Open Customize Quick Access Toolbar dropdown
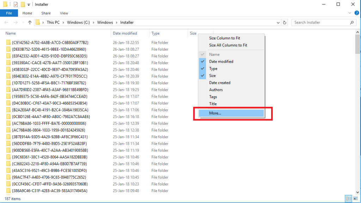The width and height of the screenshot is (361, 203). coord(29,5)
